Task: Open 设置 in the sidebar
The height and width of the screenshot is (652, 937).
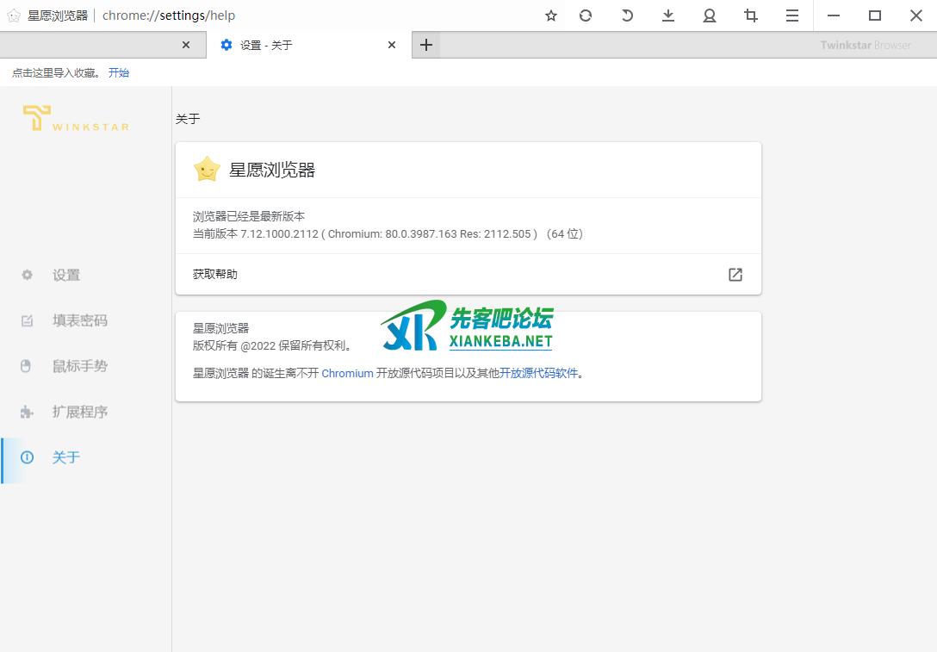Action: point(66,275)
